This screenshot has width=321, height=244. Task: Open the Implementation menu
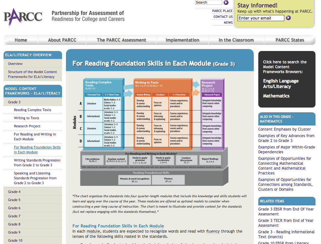coord(182,40)
